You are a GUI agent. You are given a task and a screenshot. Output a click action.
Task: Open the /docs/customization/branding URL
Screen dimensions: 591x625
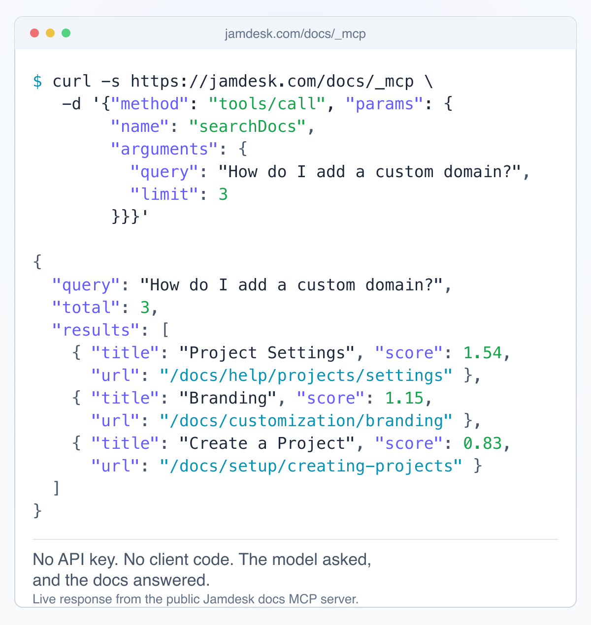click(x=306, y=421)
